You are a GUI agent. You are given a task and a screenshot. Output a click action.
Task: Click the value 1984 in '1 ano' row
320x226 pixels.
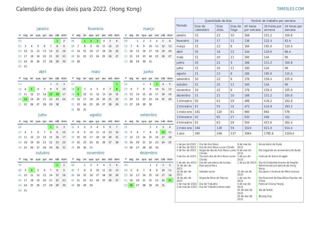click(x=248, y=133)
